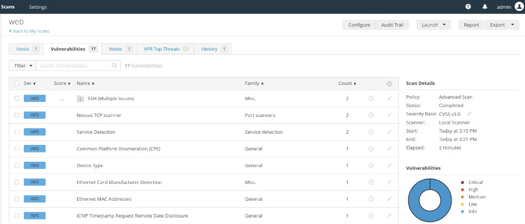Click circle check icon for Device Type

(371, 165)
